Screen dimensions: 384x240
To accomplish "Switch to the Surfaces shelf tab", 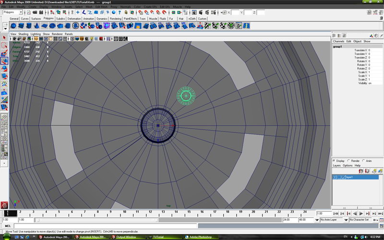I will click(36, 19).
